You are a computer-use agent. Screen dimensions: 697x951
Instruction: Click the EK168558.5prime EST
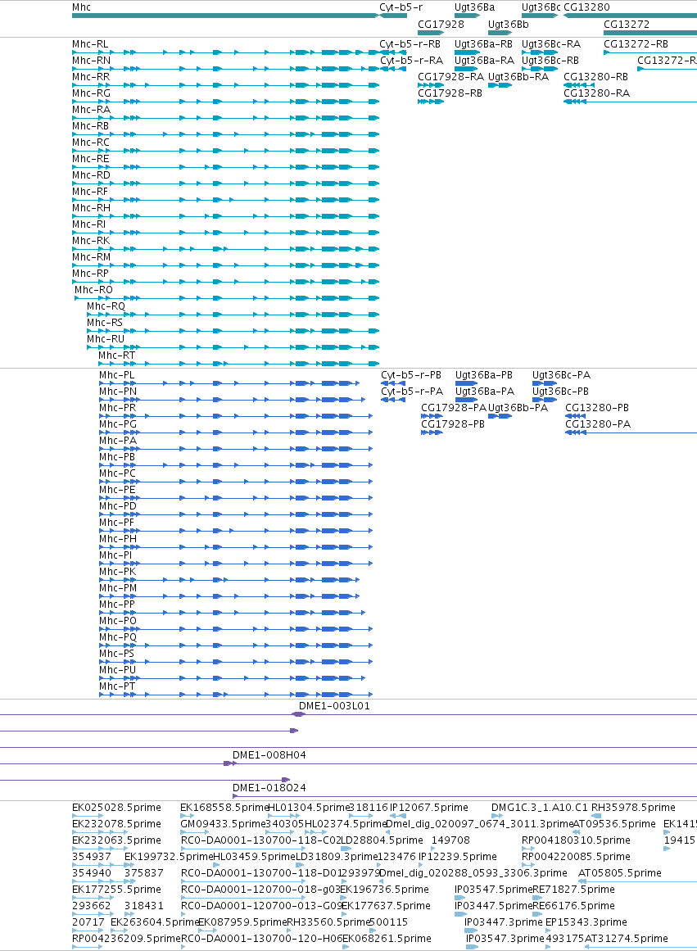[188, 817]
